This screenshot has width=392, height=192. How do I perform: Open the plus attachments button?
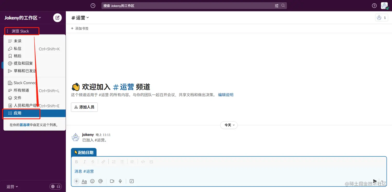76,181
